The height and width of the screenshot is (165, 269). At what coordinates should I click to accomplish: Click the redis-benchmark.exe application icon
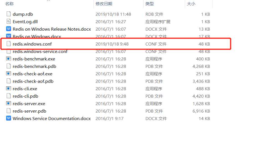click(8, 59)
